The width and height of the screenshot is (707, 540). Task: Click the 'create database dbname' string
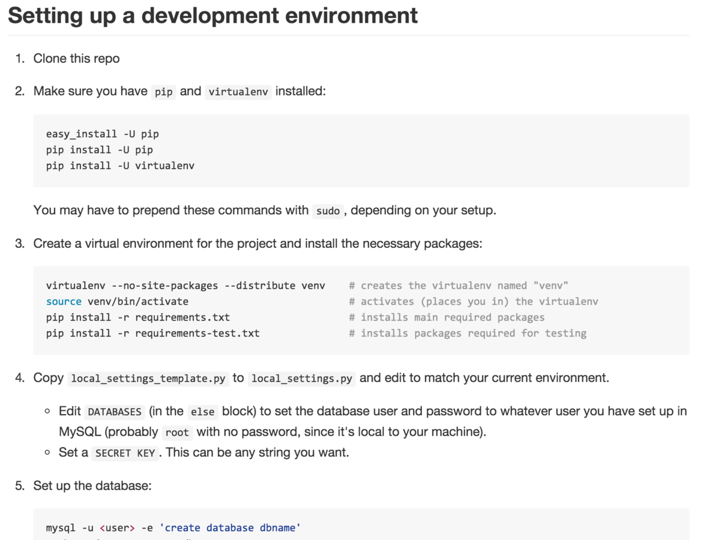[x=230, y=528]
